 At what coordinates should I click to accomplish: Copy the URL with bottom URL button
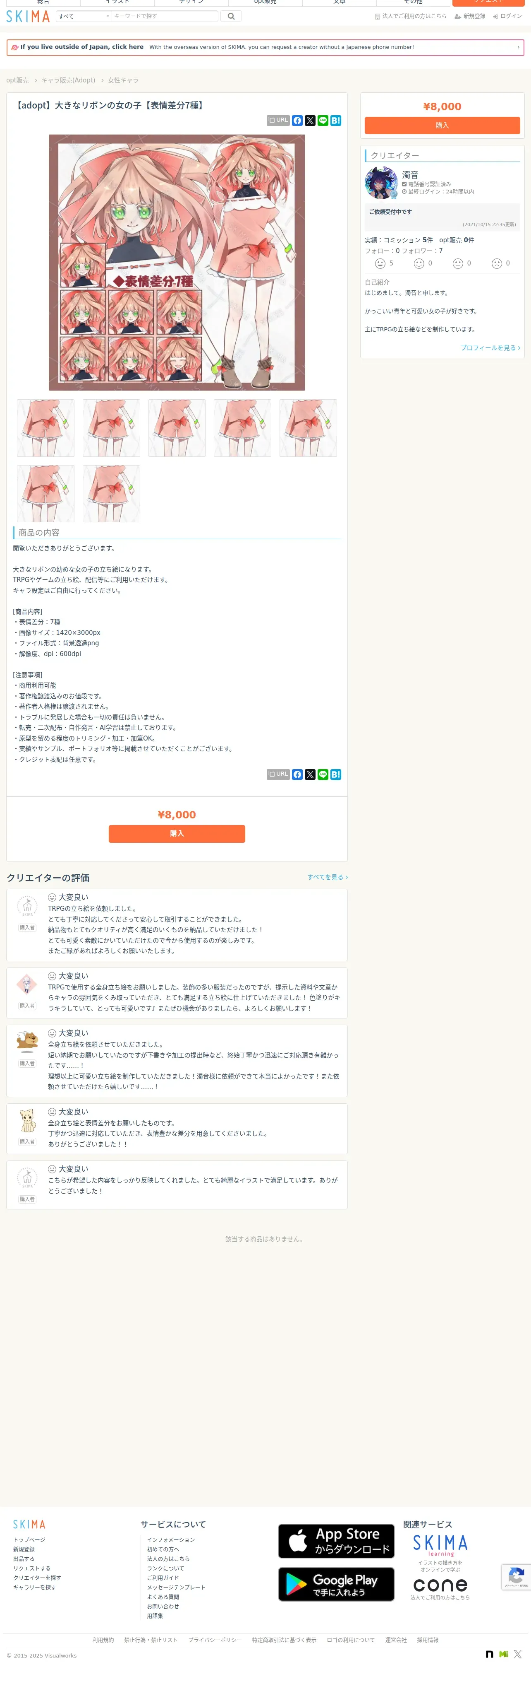(x=278, y=775)
